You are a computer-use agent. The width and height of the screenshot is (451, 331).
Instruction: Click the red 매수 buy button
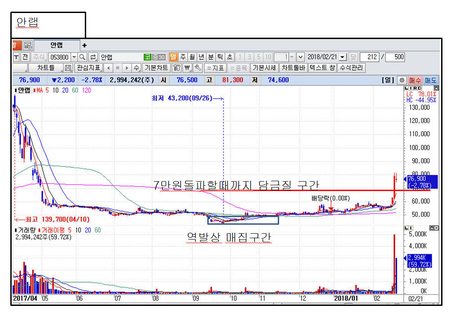click(x=415, y=80)
